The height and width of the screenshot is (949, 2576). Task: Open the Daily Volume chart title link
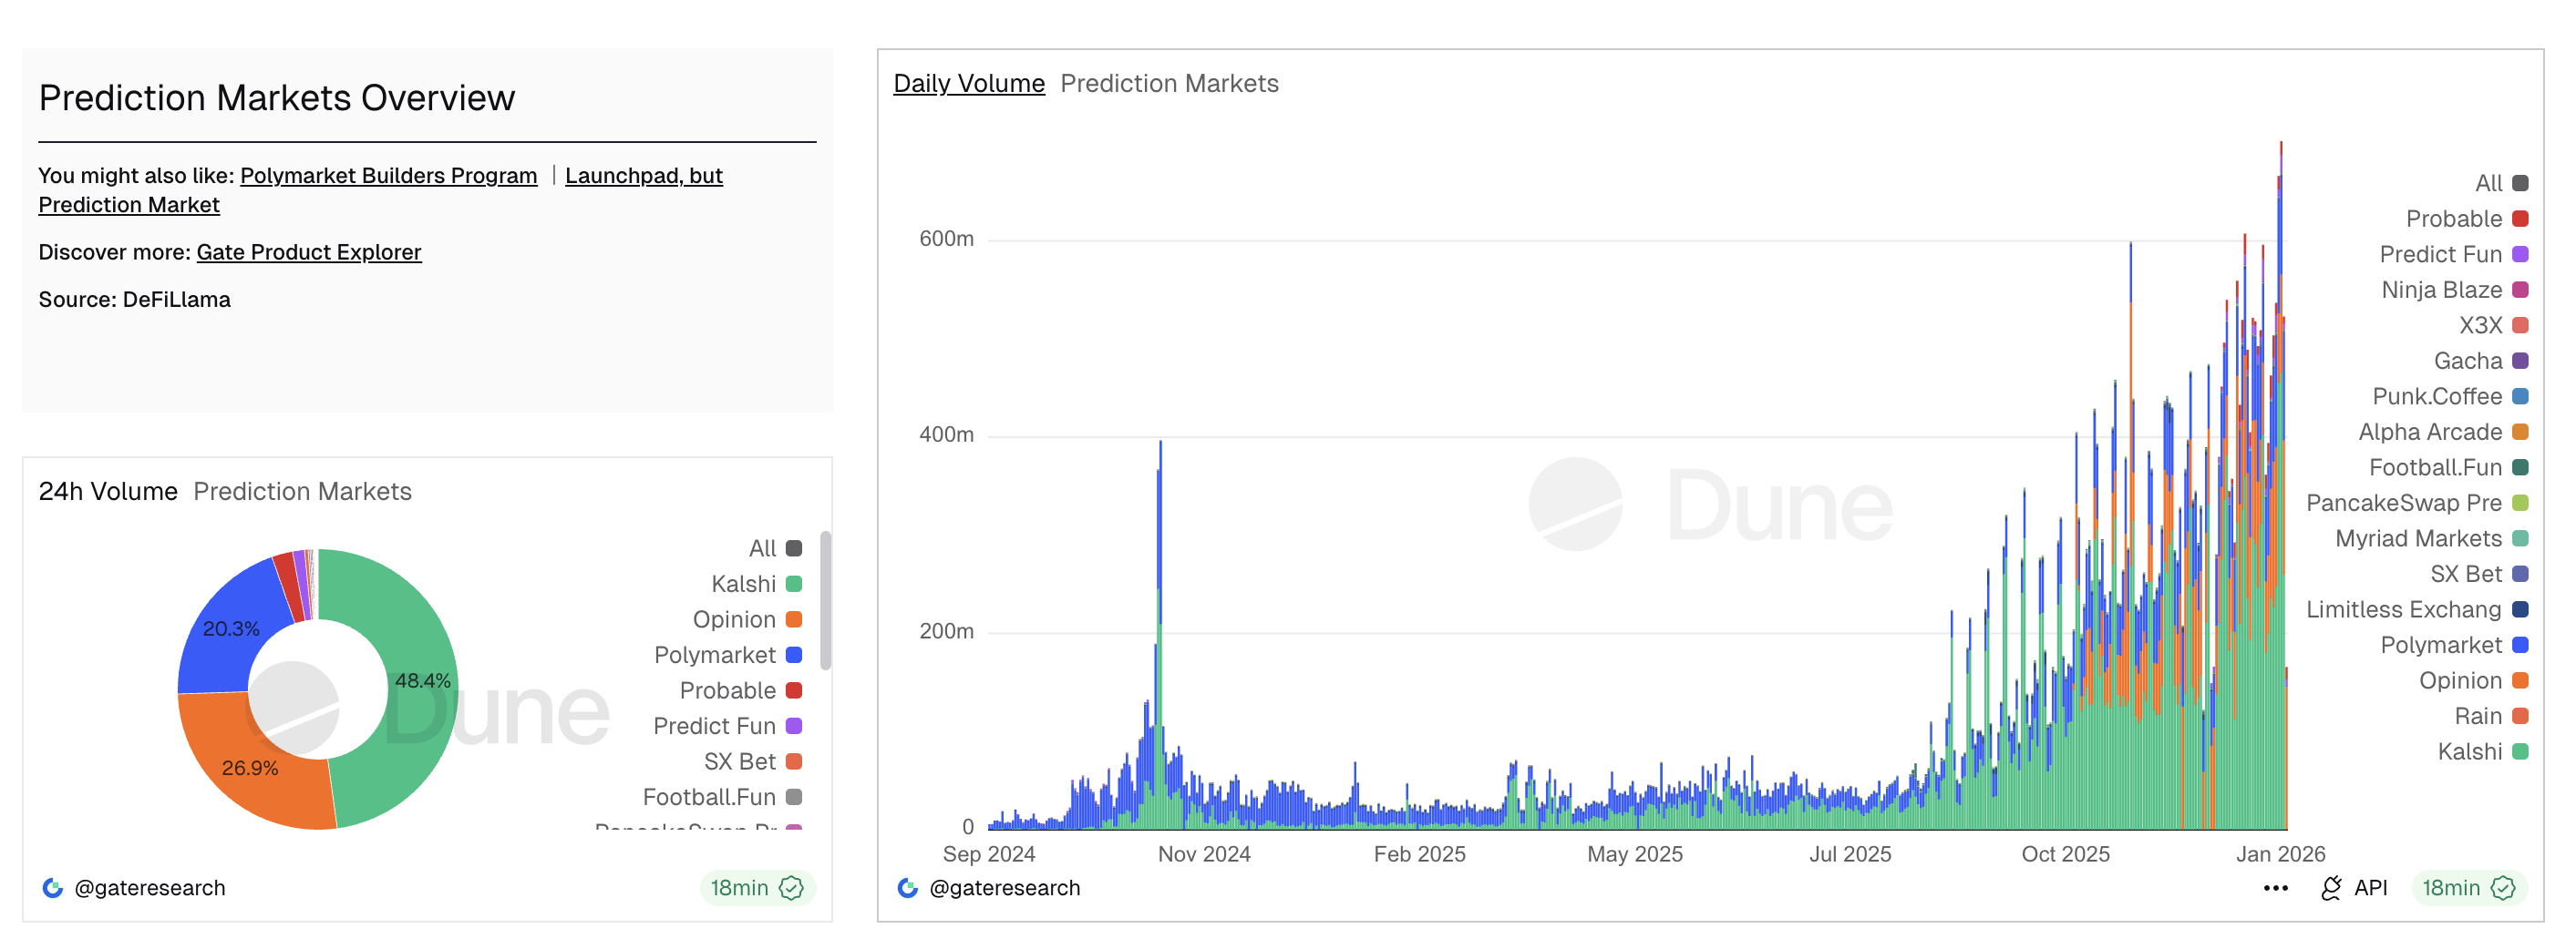(x=968, y=84)
